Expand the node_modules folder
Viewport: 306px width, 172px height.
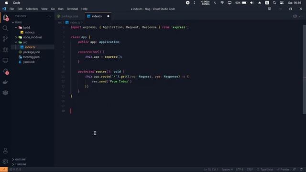click(x=16, y=37)
